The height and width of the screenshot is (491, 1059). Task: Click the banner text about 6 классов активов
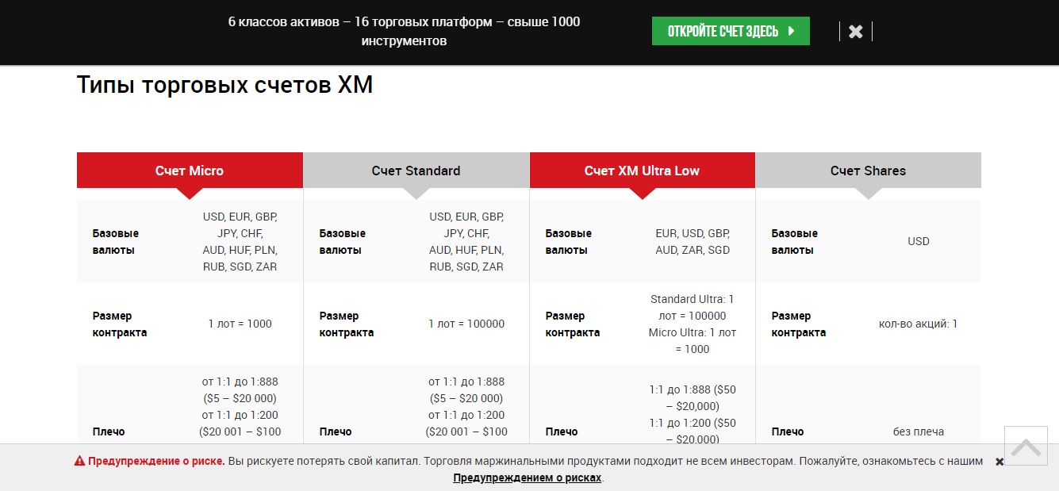click(404, 32)
